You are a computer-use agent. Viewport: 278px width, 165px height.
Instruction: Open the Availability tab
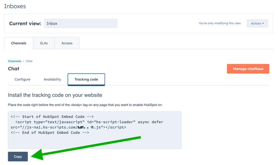(x=52, y=79)
